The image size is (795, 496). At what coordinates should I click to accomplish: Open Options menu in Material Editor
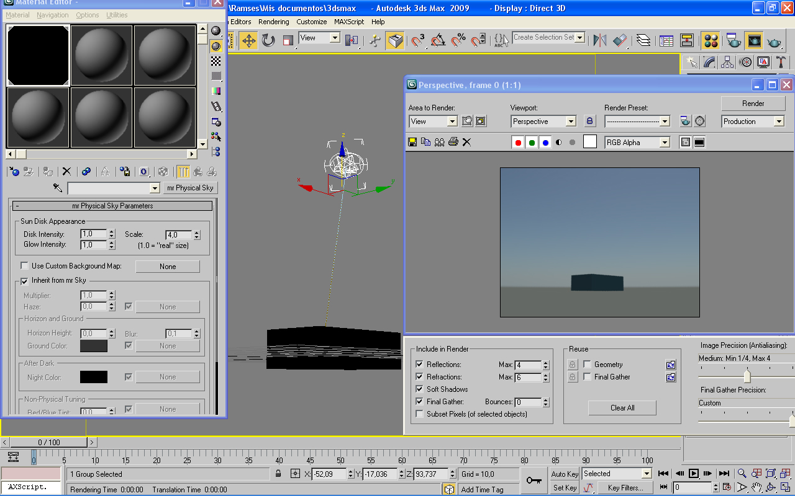[88, 15]
